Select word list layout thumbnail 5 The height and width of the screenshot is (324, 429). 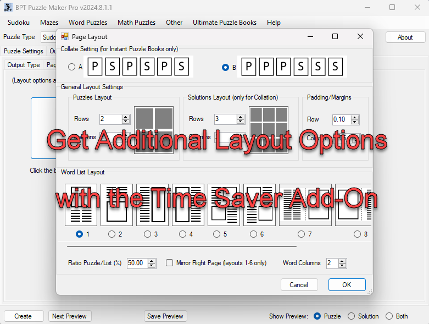[x=224, y=205]
